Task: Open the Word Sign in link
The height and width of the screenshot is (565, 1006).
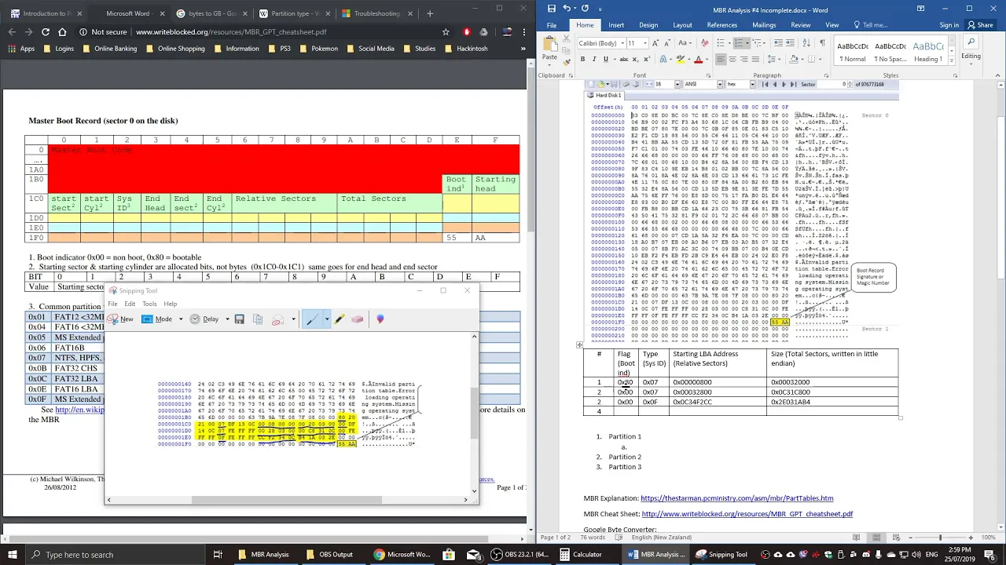Action: (x=949, y=25)
